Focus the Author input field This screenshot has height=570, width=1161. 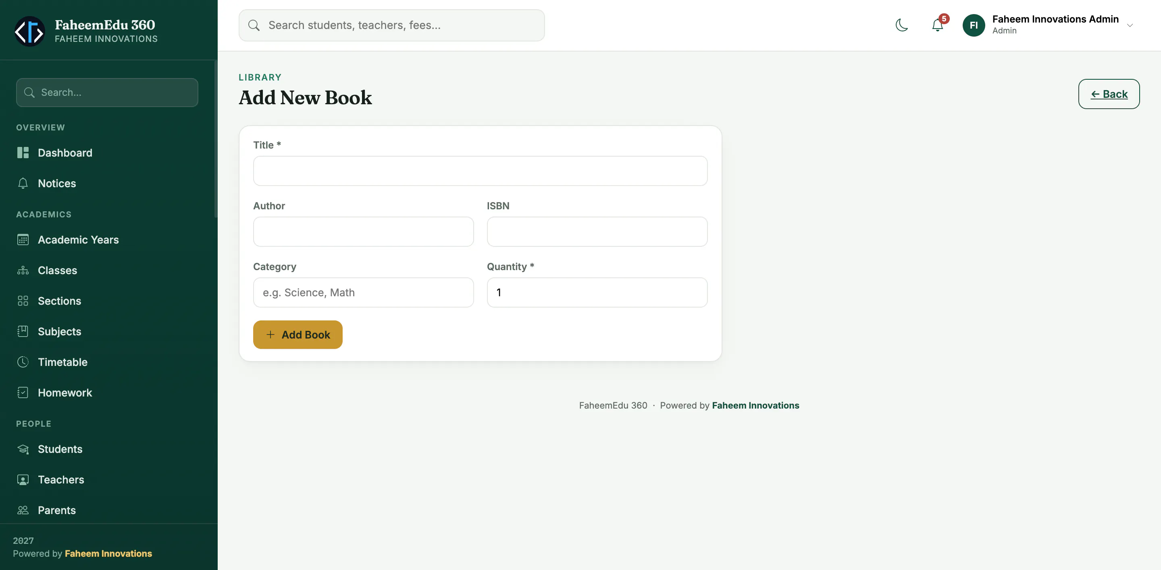click(363, 232)
